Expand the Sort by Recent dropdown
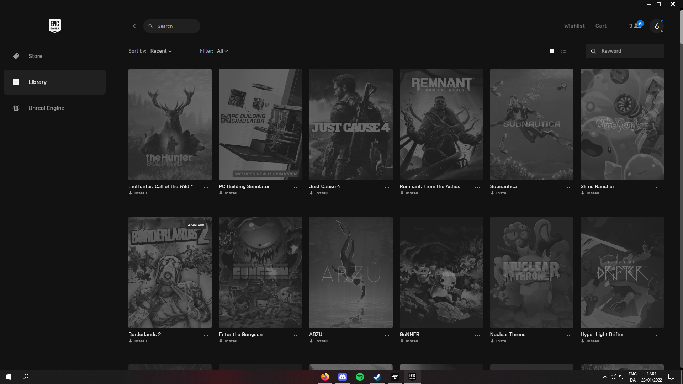Viewport: 683px width, 384px height. tap(161, 51)
